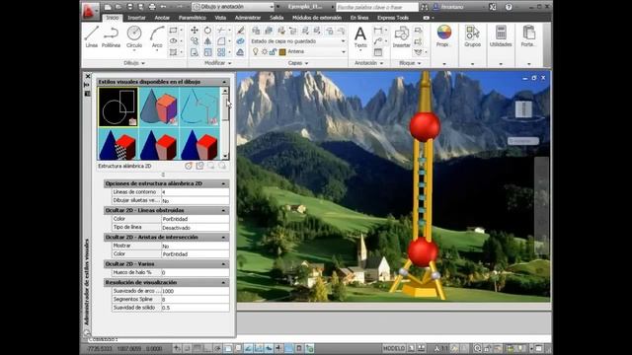Image resolution: width=632 pixels, height=355 pixels.
Task: Select the conceptual cone and cube thumbnail
Action: [x=159, y=107]
